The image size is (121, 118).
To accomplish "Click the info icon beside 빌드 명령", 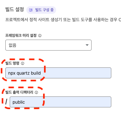I will tap(23, 63).
